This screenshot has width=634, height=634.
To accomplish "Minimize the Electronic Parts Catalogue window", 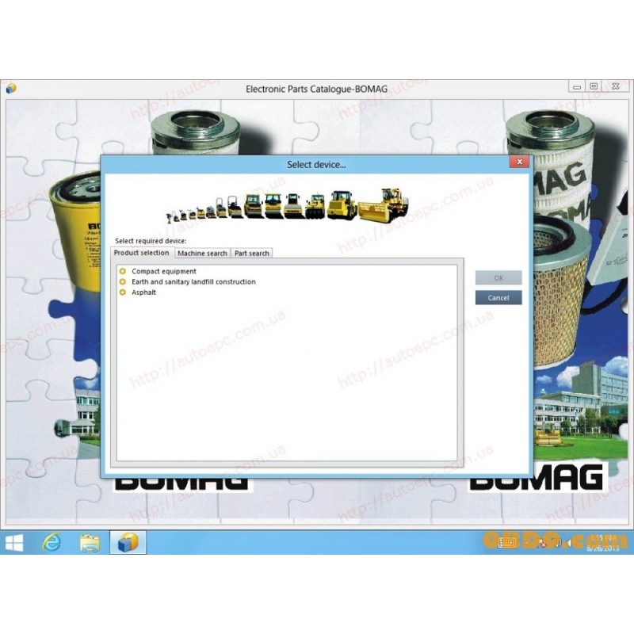I will pos(577,86).
